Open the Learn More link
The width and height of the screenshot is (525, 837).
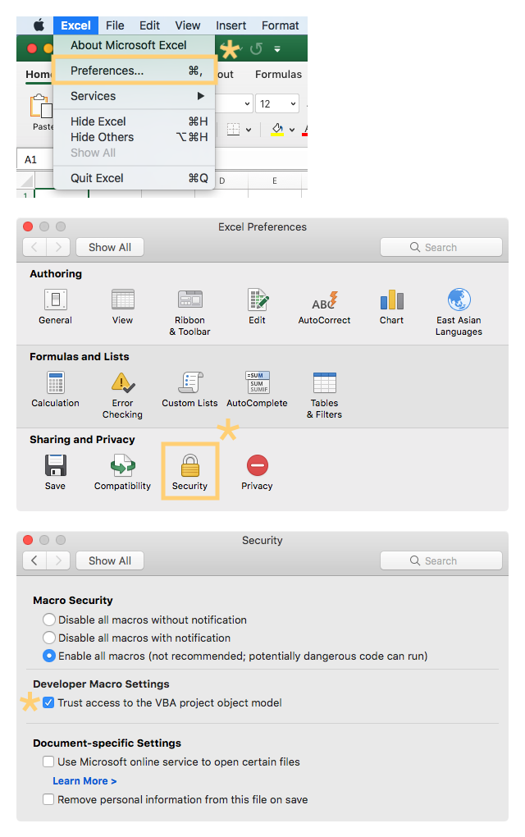(84, 781)
